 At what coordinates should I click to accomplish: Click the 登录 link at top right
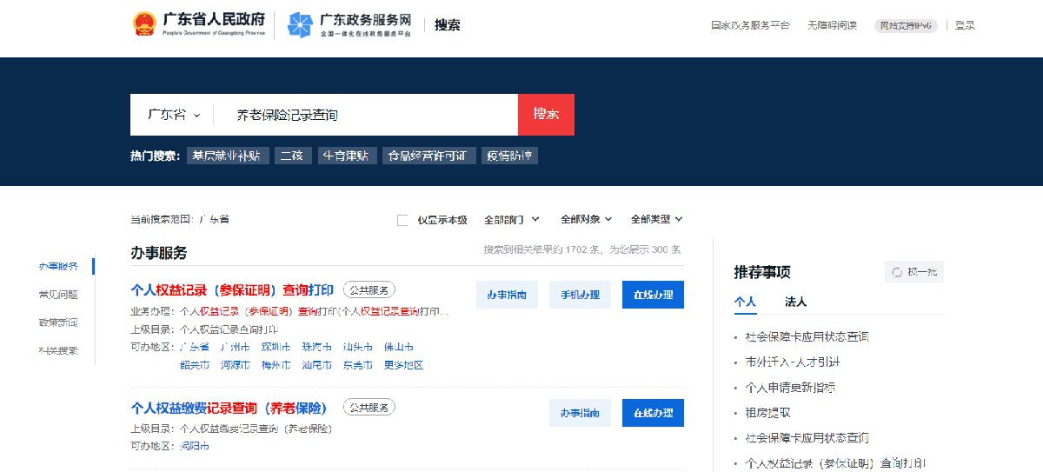click(965, 25)
